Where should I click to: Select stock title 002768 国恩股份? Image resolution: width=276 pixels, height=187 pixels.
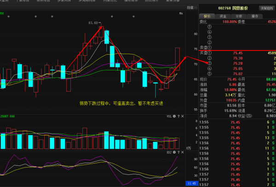[x=233, y=8]
